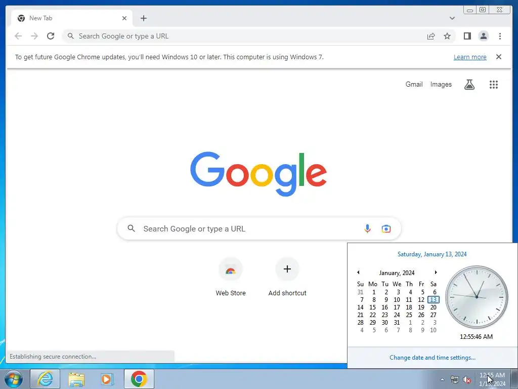The height and width of the screenshot is (389, 518).
Task: Select January 9 in the calendar
Action: tap(386, 300)
